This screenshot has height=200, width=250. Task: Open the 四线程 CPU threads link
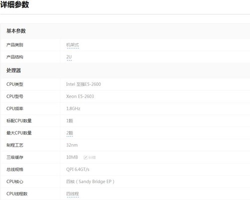72,194
